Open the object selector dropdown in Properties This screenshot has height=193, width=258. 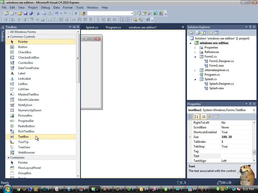tap(254, 110)
